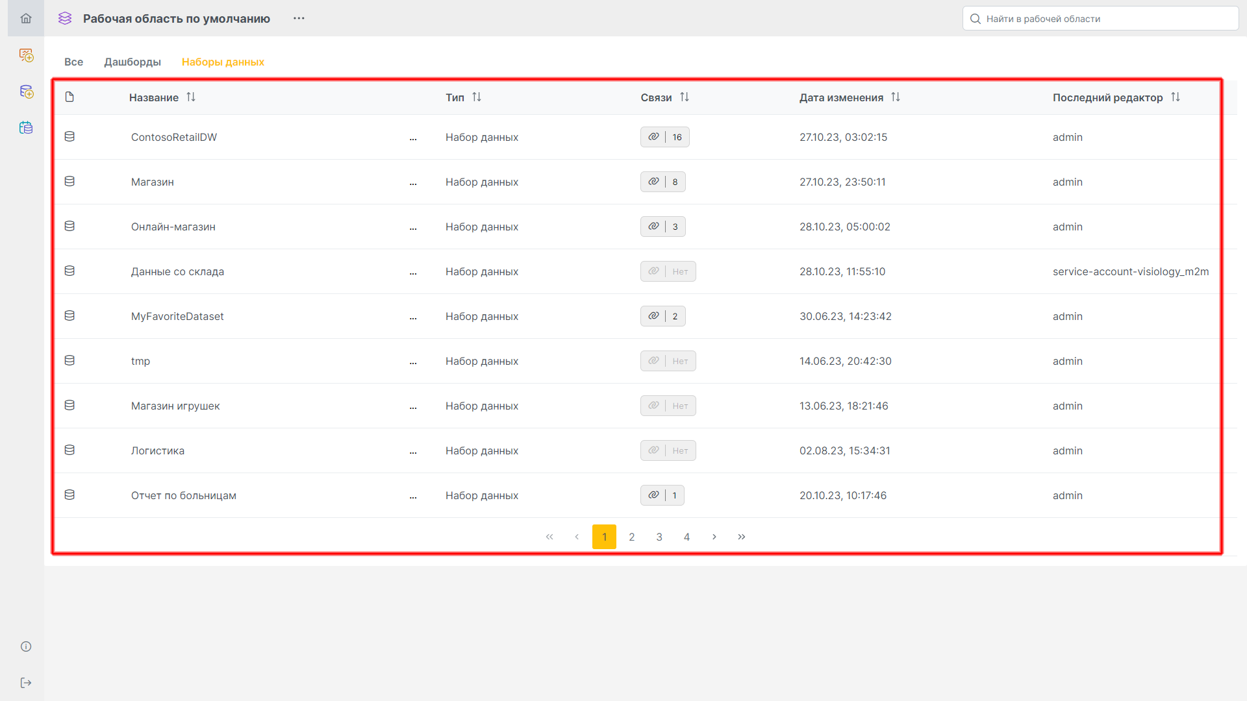Sort table by Название column
The height and width of the screenshot is (701, 1247).
(x=191, y=97)
